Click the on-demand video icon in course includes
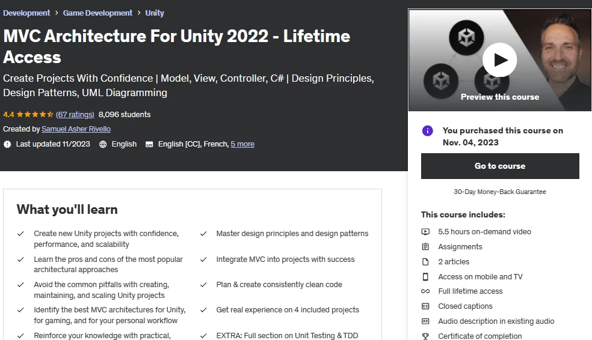The image size is (592, 340). [425, 232]
